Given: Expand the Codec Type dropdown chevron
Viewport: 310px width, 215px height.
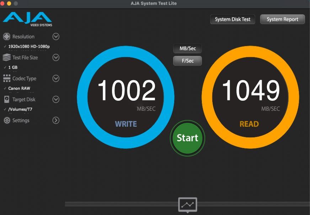Looking at the screenshot, I should point(56,79).
